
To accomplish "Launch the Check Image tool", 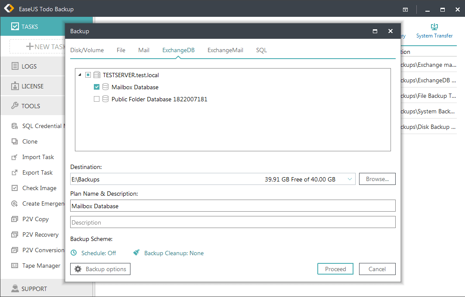I will point(40,188).
